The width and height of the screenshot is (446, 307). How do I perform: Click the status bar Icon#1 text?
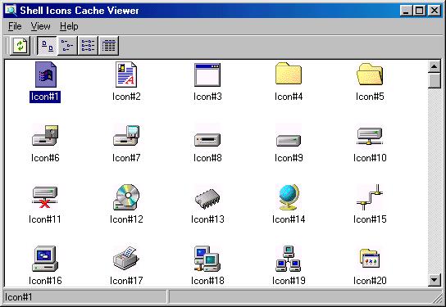pos(19,297)
